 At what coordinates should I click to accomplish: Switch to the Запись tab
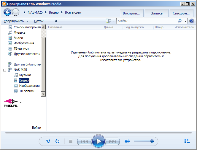point(157,13)
